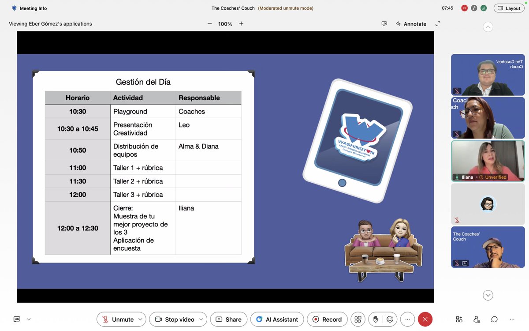Click the screen control icon beside Annotate
This screenshot has width=529, height=331.
click(384, 24)
